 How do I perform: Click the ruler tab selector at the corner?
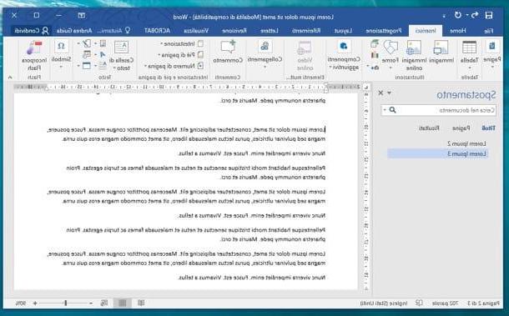[366, 87]
